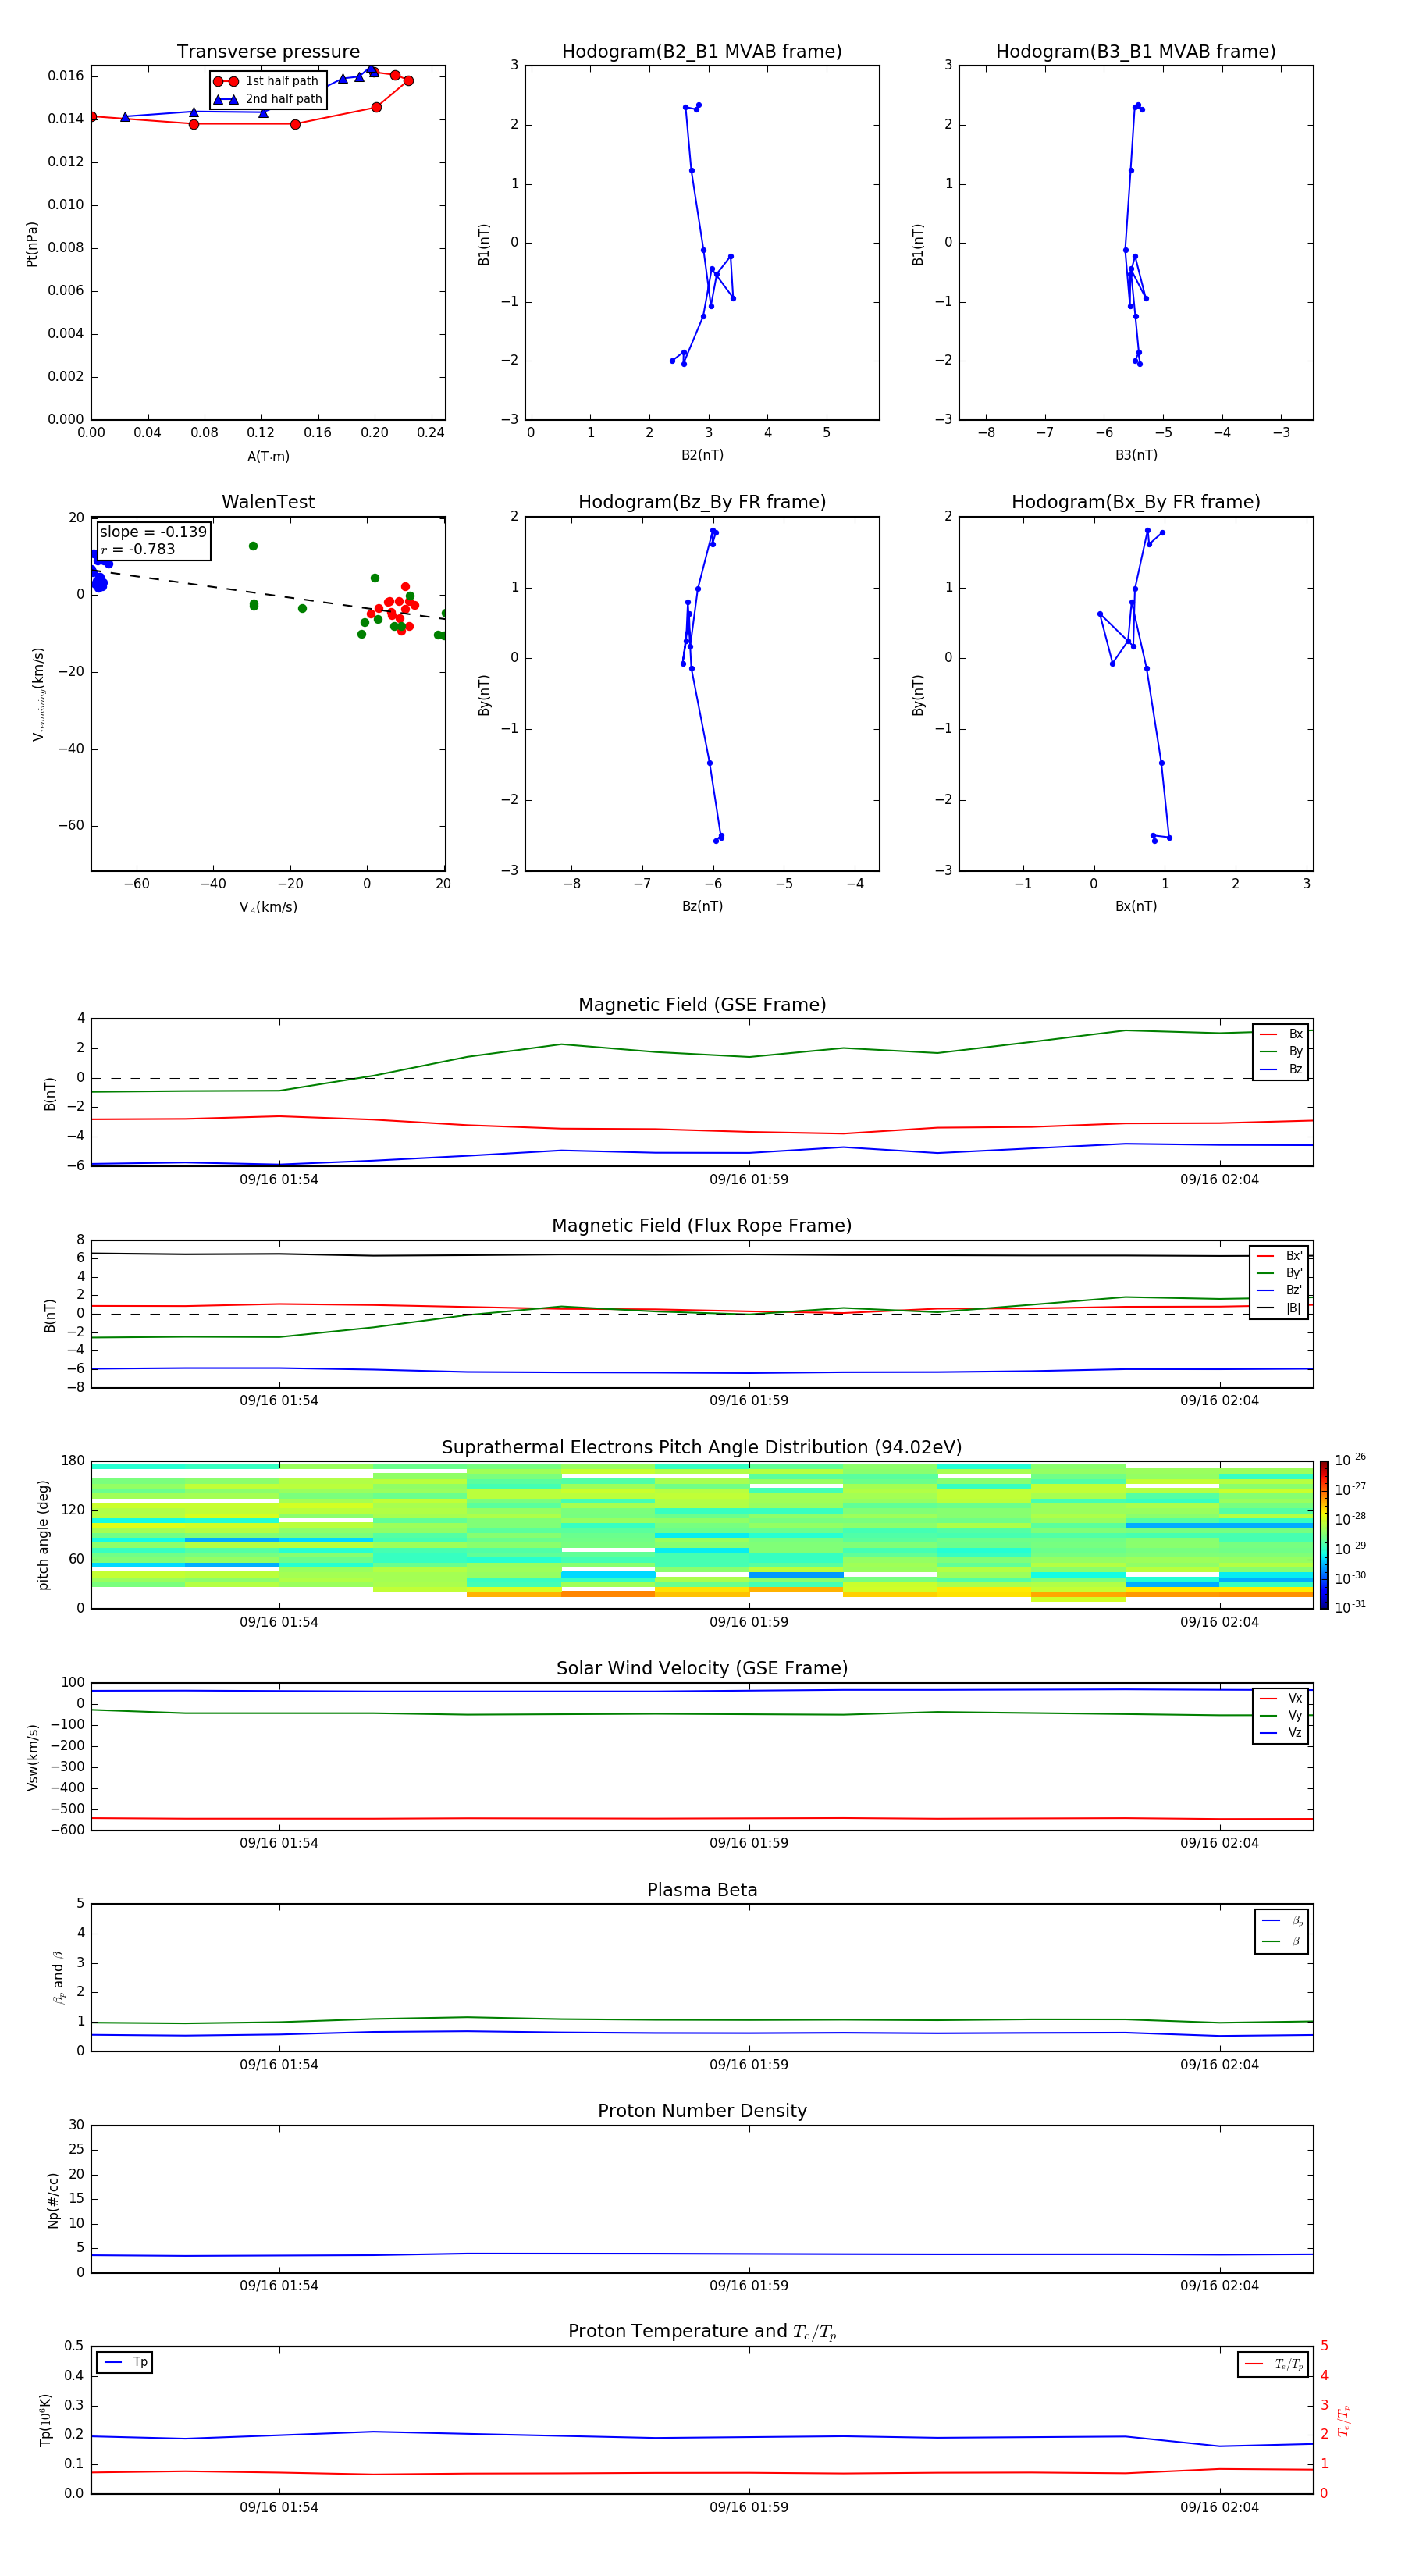Click the pitch angle color bar
The height and width of the screenshot is (2576, 1405).
1324,1535
